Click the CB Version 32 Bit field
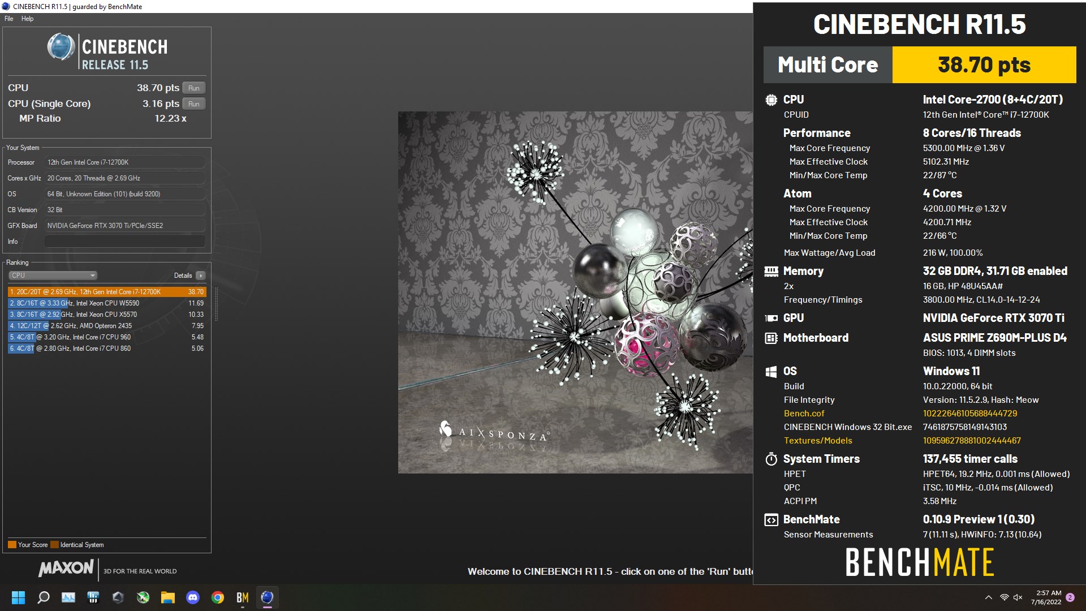This screenshot has width=1086, height=611. pyautogui.click(x=124, y=210)
